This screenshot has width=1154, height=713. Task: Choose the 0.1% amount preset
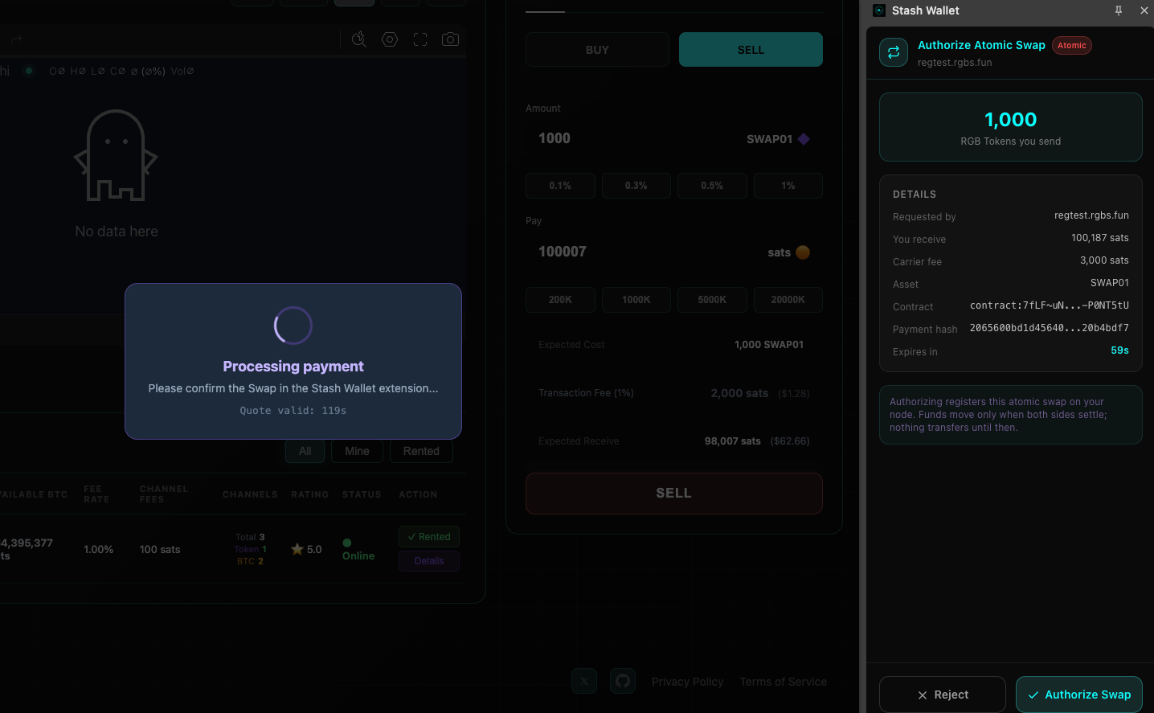coord(560,186)
